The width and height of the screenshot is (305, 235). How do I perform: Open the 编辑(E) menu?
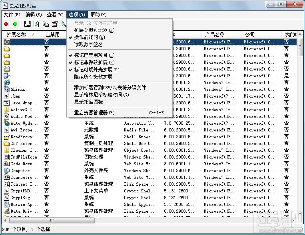pos(34,15)
